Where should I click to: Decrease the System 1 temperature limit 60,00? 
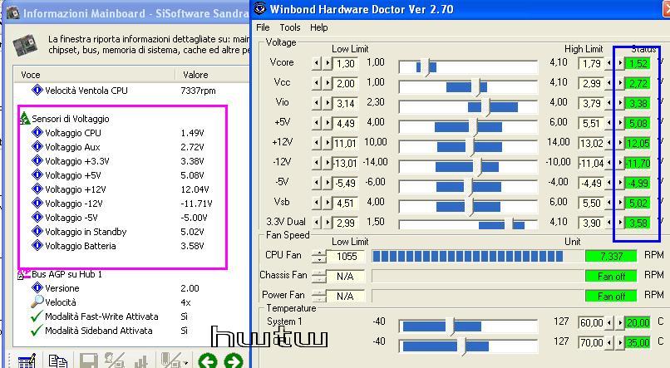[608, 323]
